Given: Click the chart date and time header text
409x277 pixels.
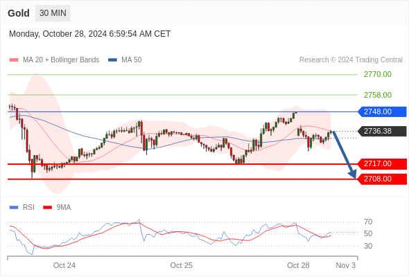Looking at the screenshot, I should pyautogui.click(x=89, y=34).
